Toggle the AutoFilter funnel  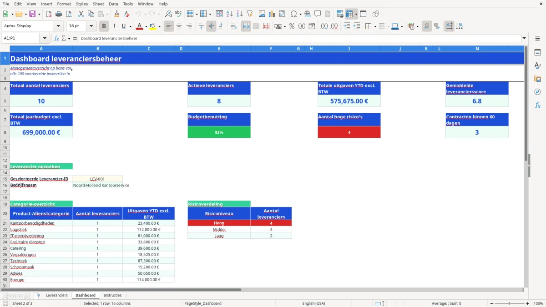[x=249, y=14]
